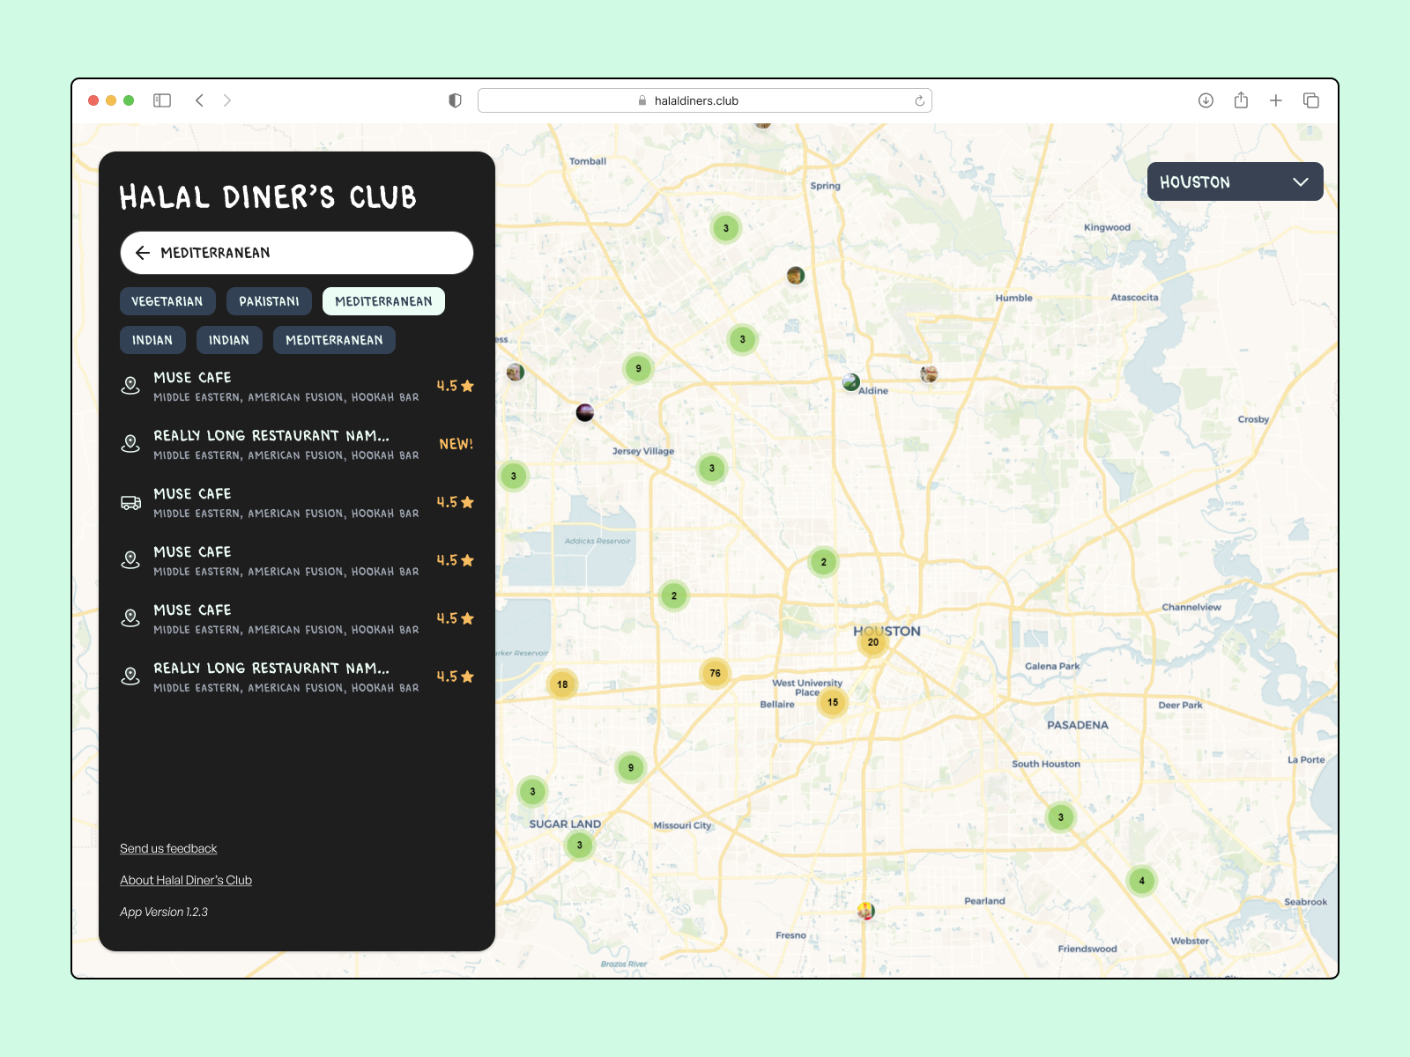Select the photo marker next to Aldine
The width and height of the screenshot is (1410, 1057).
pos(850,382)
